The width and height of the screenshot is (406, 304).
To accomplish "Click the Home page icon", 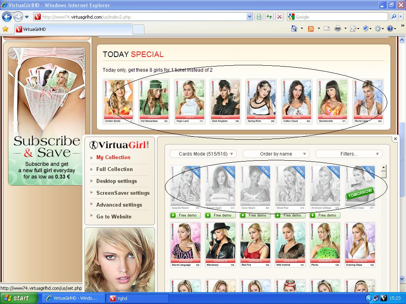I will [294, 28].
